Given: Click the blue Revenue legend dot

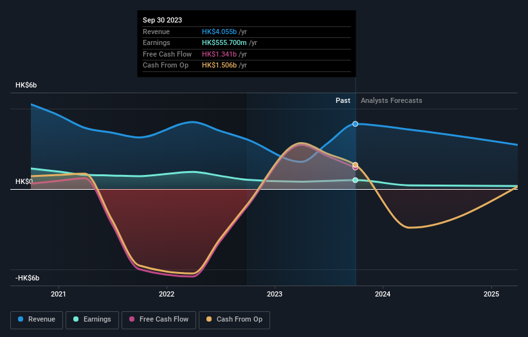Looking at the screenshot, I should [21, 319].
